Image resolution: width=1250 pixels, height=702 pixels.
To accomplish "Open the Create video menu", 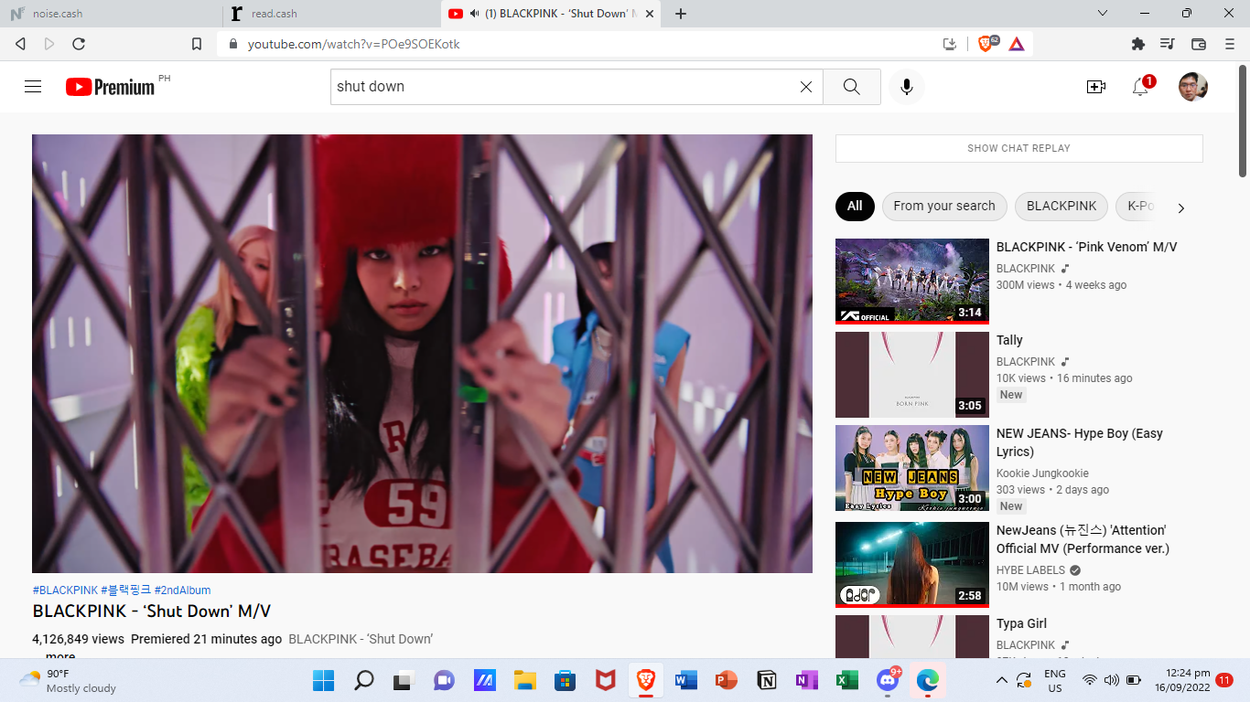I will point(1096,87).
